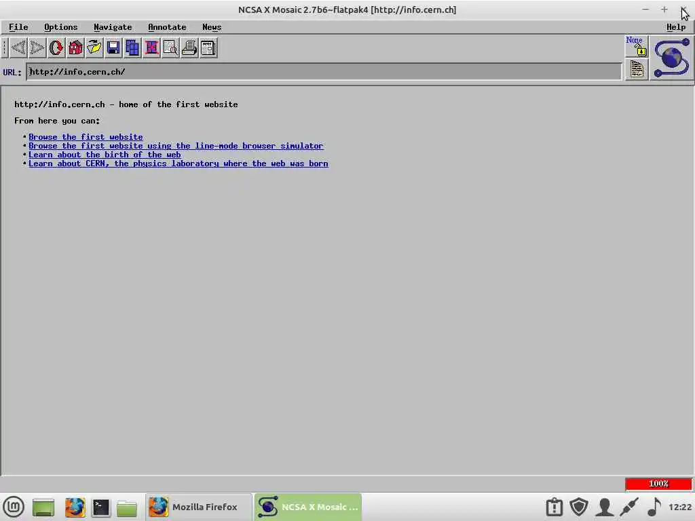Launch the terminal from the panel

pos(101,507)
